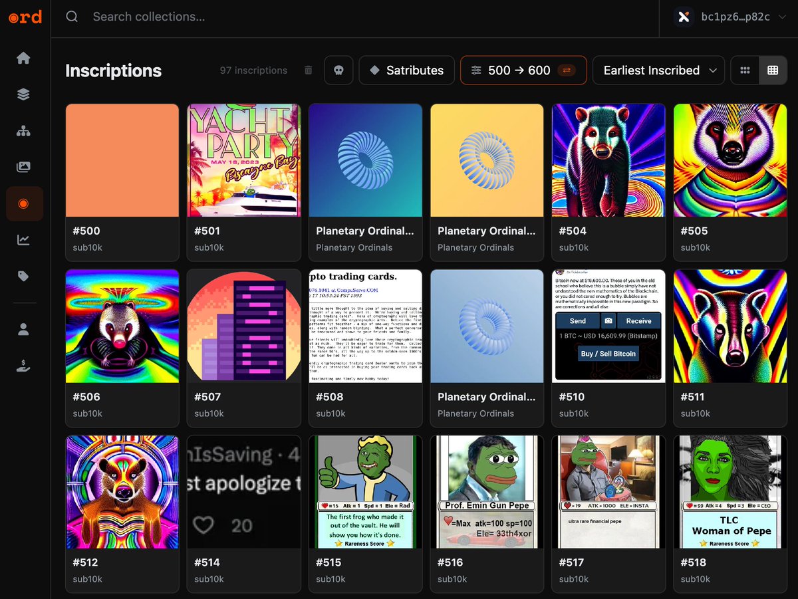The image size is (798, 599).
Task: Open the hand-with-dollar sidebar icon
Action: pyautogui.click(x=23, y=365)
